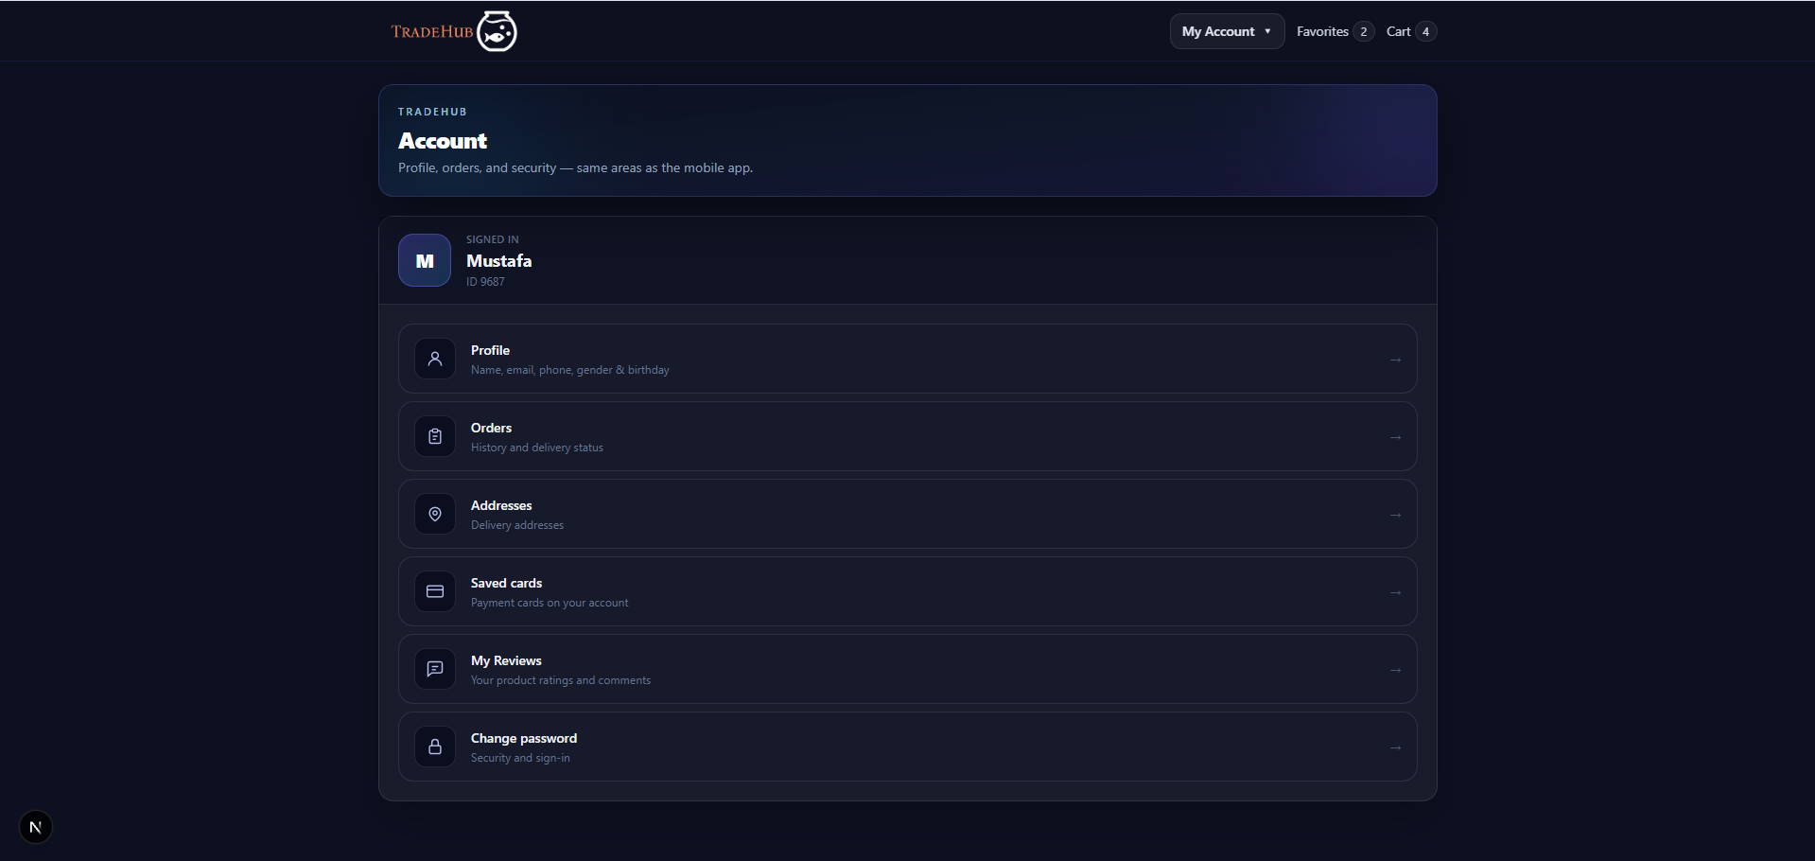Click the arrow on the Change password row

1395,747
